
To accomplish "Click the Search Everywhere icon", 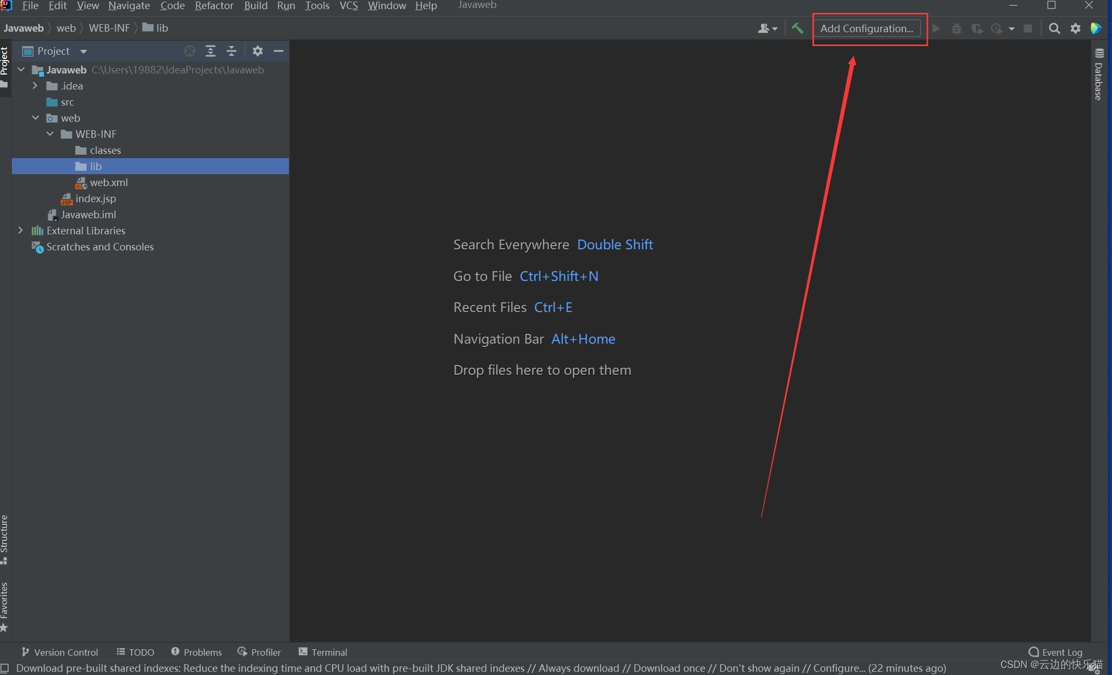I will tap(1054, 28).
